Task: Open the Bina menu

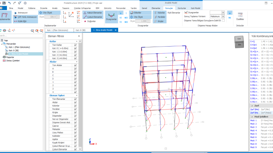Action: click(x=11, y=8)
